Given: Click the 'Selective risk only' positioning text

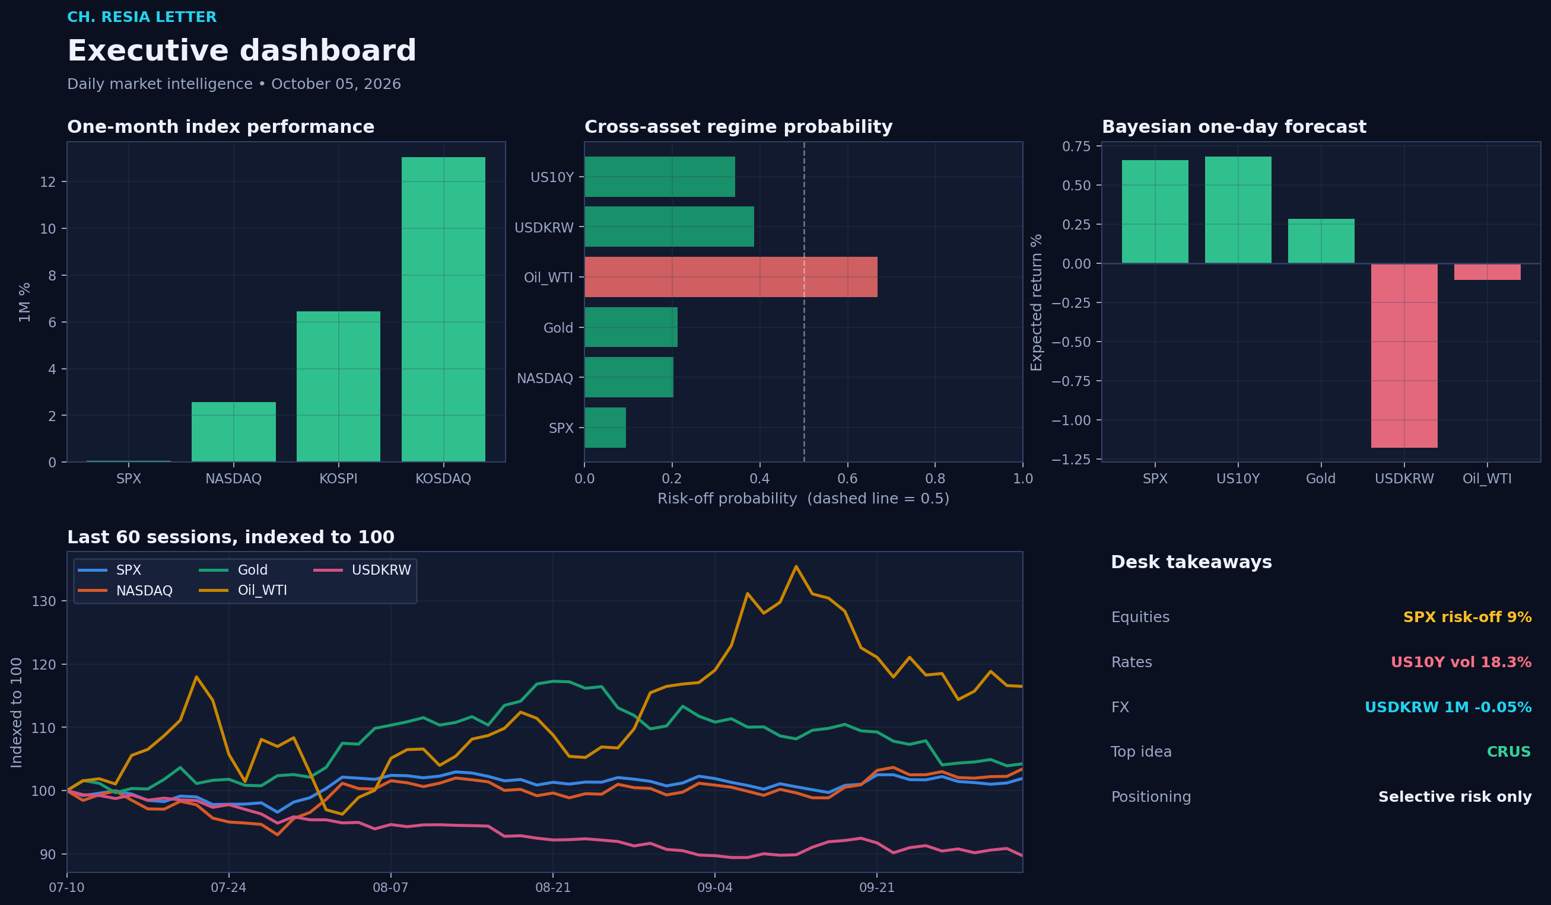Looking at the screenshot, I should coord(1455,796).
